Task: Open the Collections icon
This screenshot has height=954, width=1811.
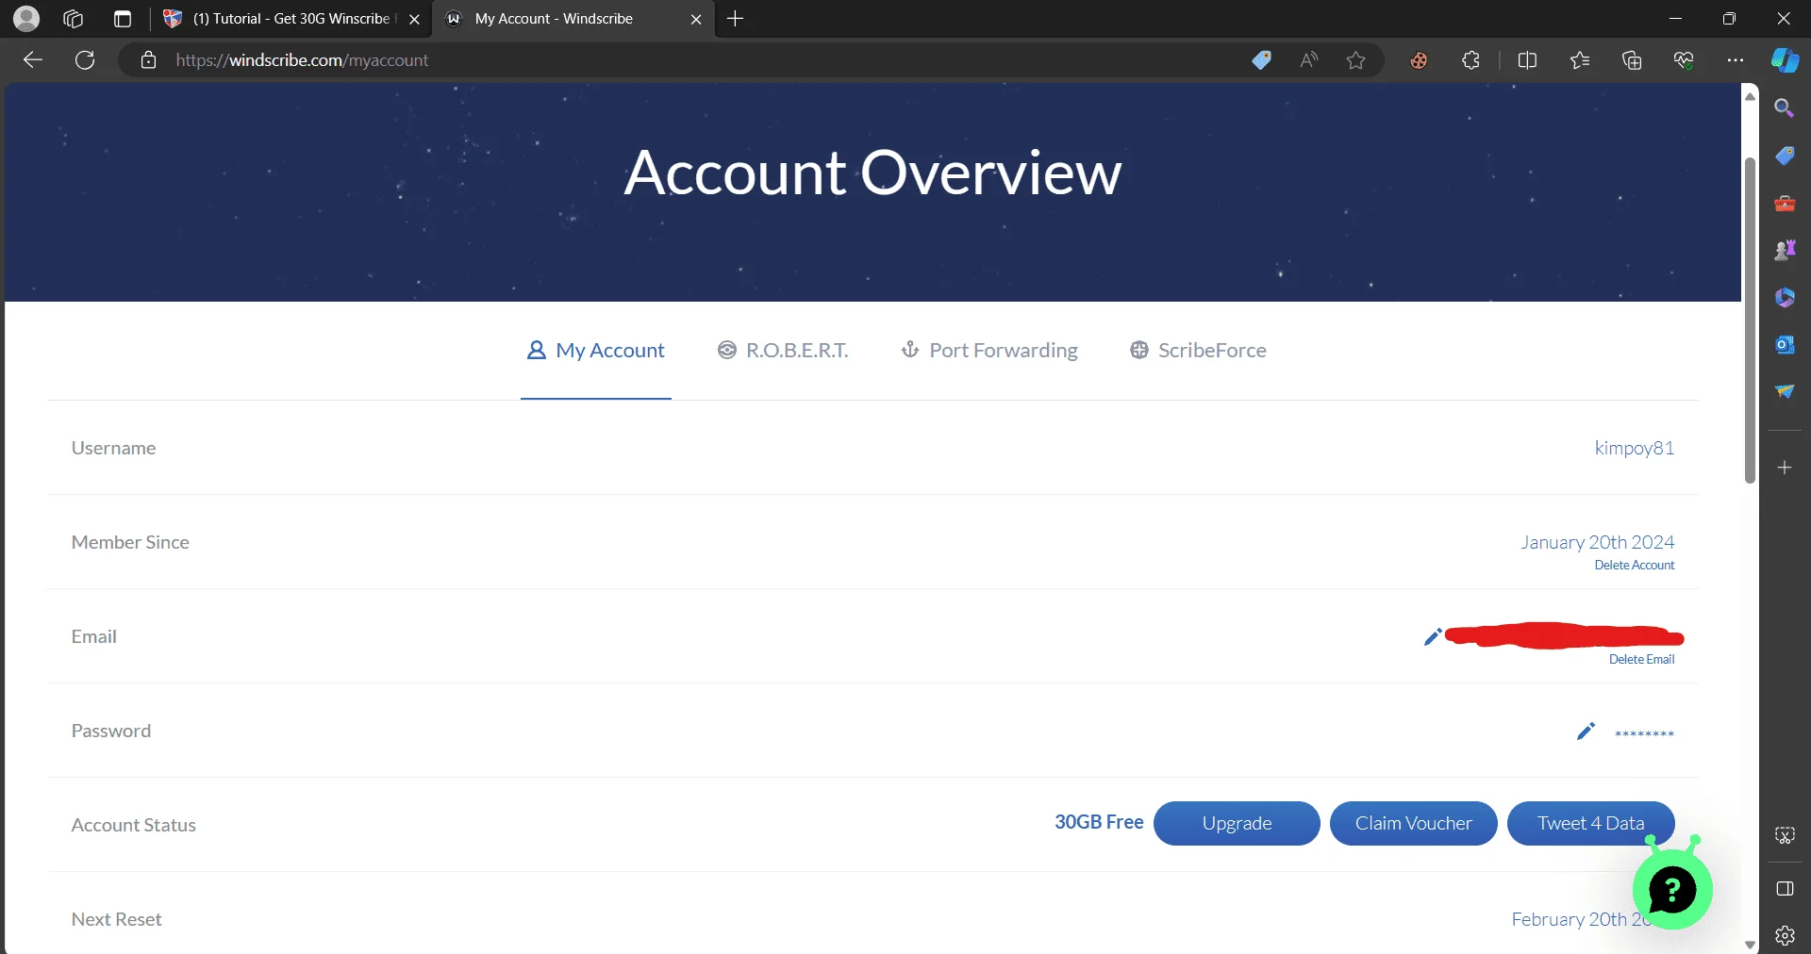Action: (x=1632, y=60)
